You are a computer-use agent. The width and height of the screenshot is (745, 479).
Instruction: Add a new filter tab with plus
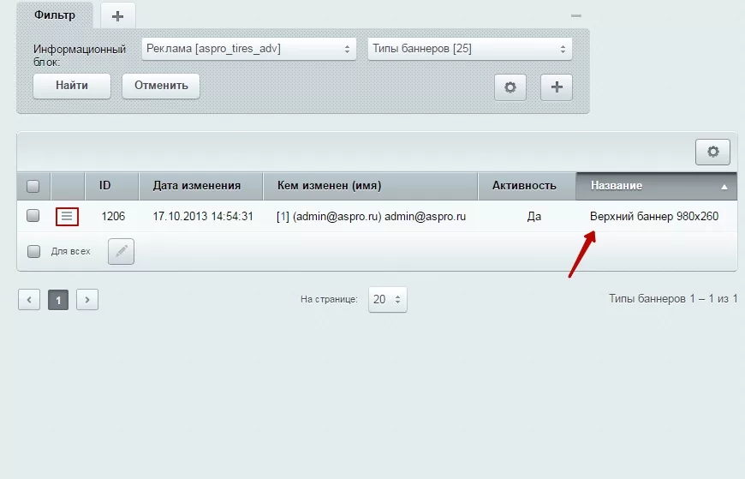coord(118,16)
